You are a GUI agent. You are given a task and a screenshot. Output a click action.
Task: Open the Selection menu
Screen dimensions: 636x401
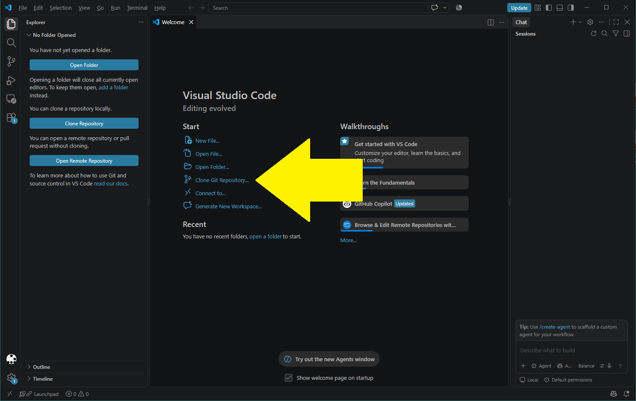61,8
